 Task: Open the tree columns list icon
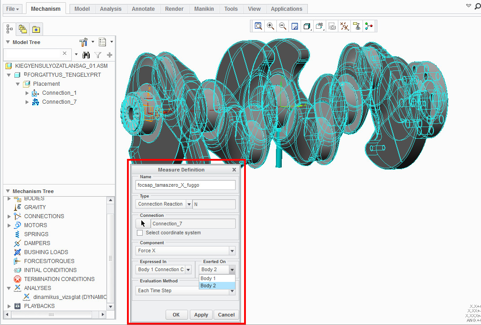102,42
